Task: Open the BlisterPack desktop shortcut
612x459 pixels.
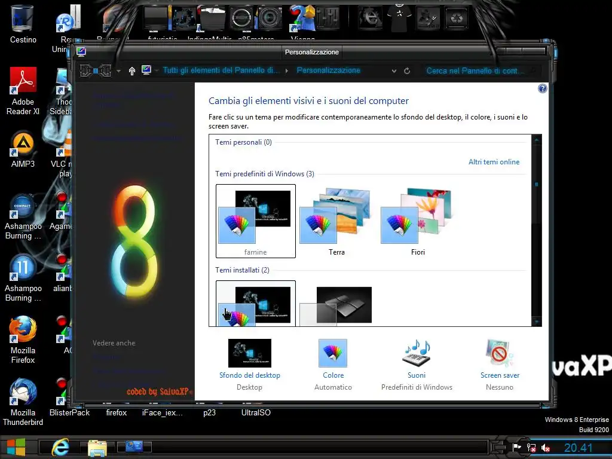Action: [69, 398]
